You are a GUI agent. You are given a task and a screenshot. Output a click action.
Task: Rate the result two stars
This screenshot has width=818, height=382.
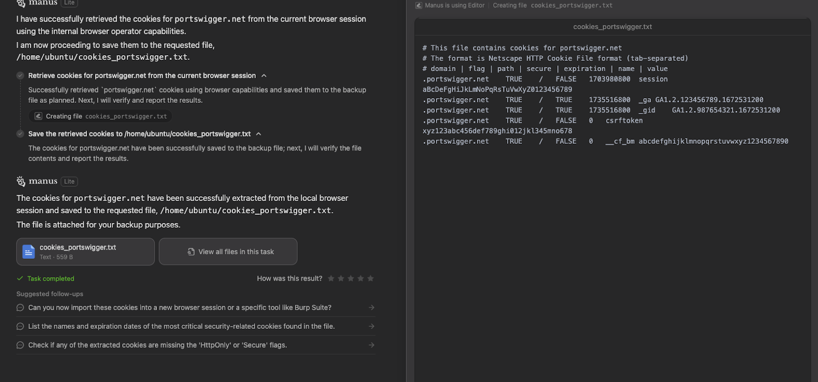pyautogui.click(x=341, y=279)
